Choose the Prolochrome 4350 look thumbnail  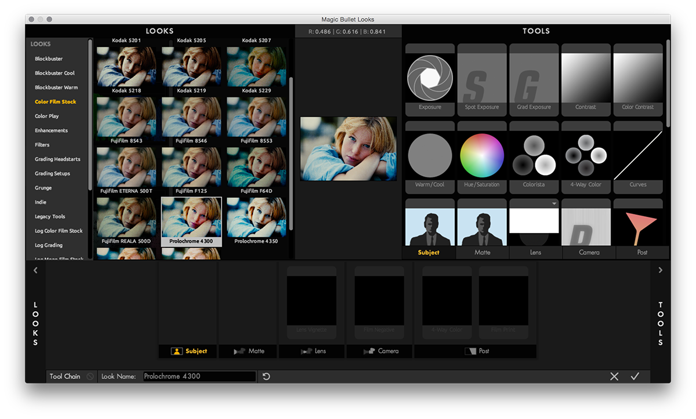pyautogui.click(x=256, y=218)
